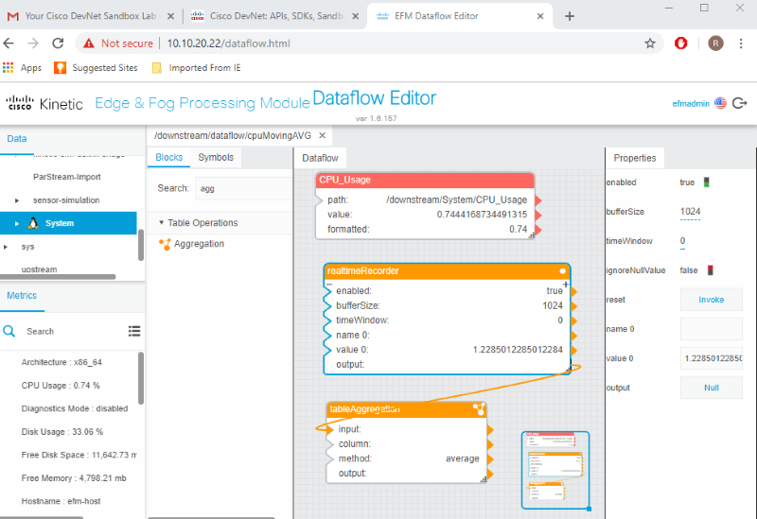Expand the sys tree node
Screen dimensions: 757x519
(x=6, y=247)
